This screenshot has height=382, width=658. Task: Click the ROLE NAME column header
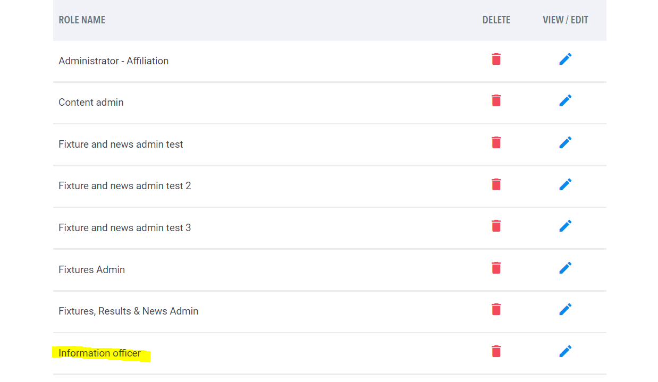pyautogui.click(x=82, y=20)
